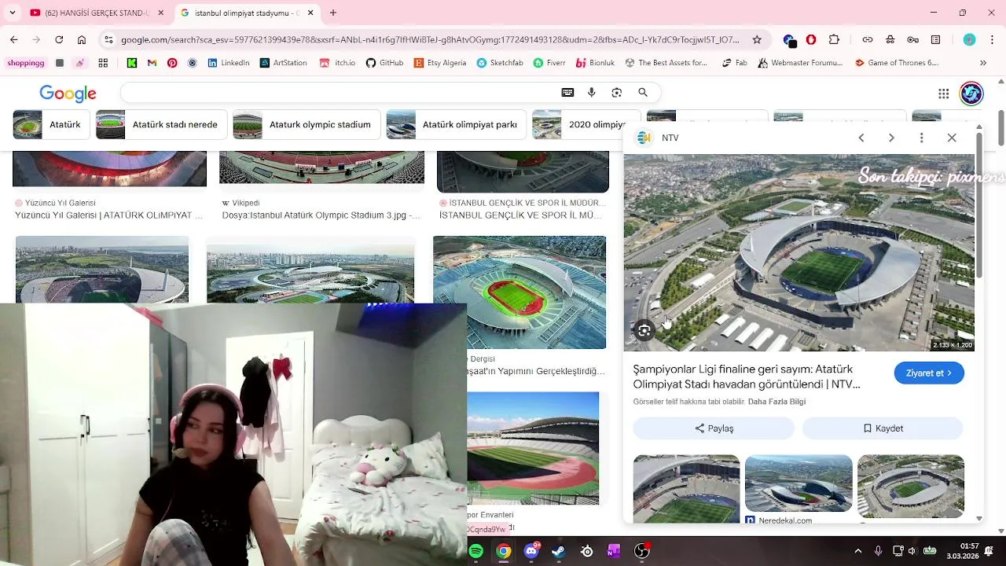Image resolution: width=1006 pixels, height=566 pixels.
Task: Show next image in preview panel
Action: (891, 138)
